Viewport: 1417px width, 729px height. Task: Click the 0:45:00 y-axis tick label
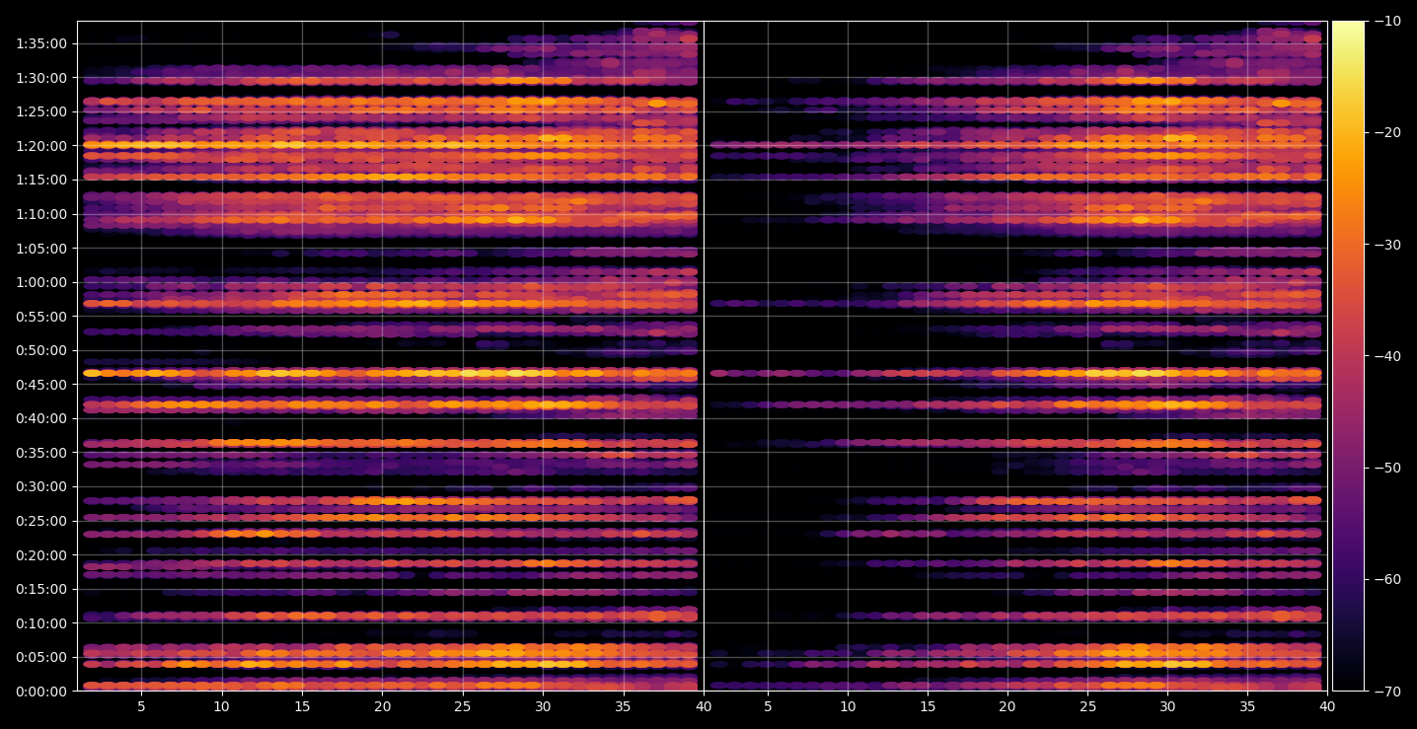(x=41, y=385)
